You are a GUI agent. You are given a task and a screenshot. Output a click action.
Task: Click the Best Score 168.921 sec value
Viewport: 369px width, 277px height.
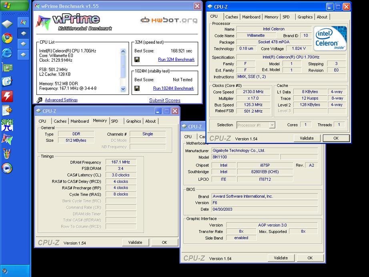(181, 51)
